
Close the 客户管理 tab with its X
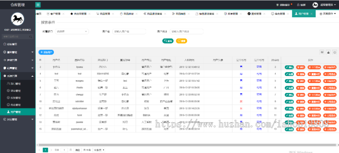(63, 14)
